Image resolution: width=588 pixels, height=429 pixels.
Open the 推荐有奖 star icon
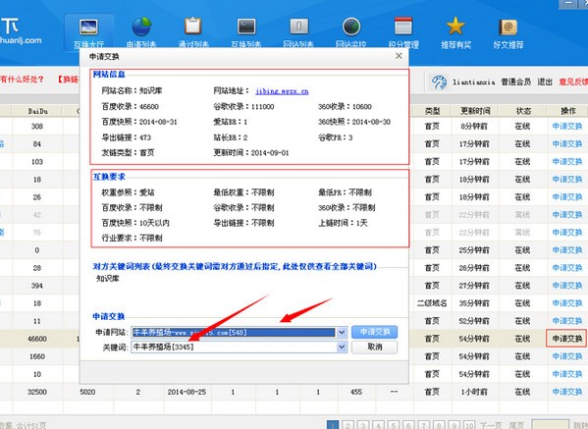coord(455,27)
